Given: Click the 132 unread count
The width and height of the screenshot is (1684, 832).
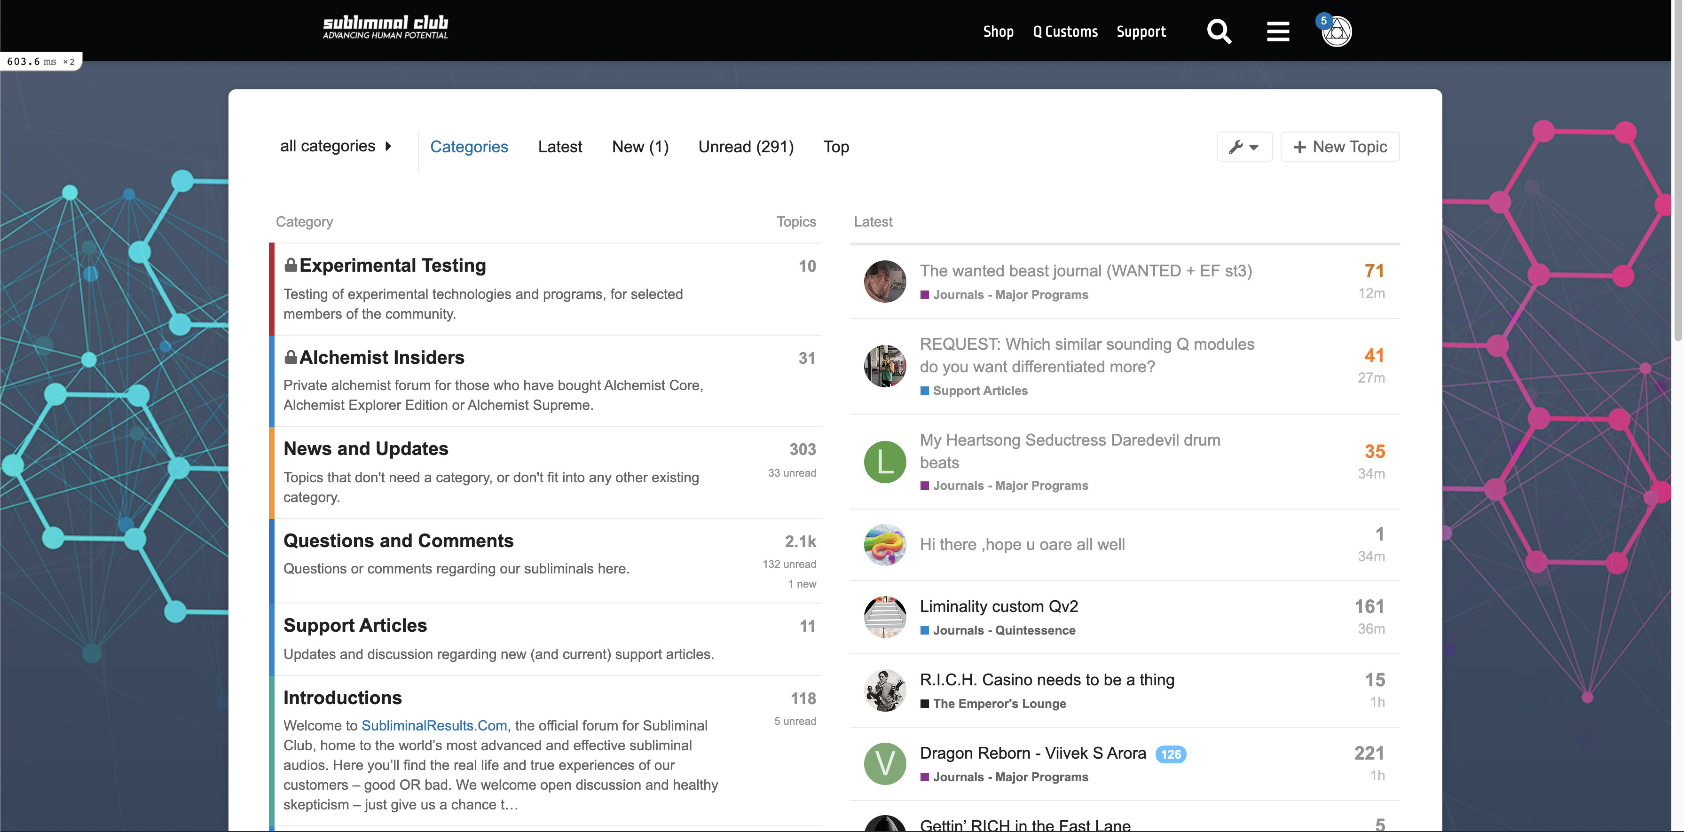Looking at the screenshot, I should coord(789,564).
